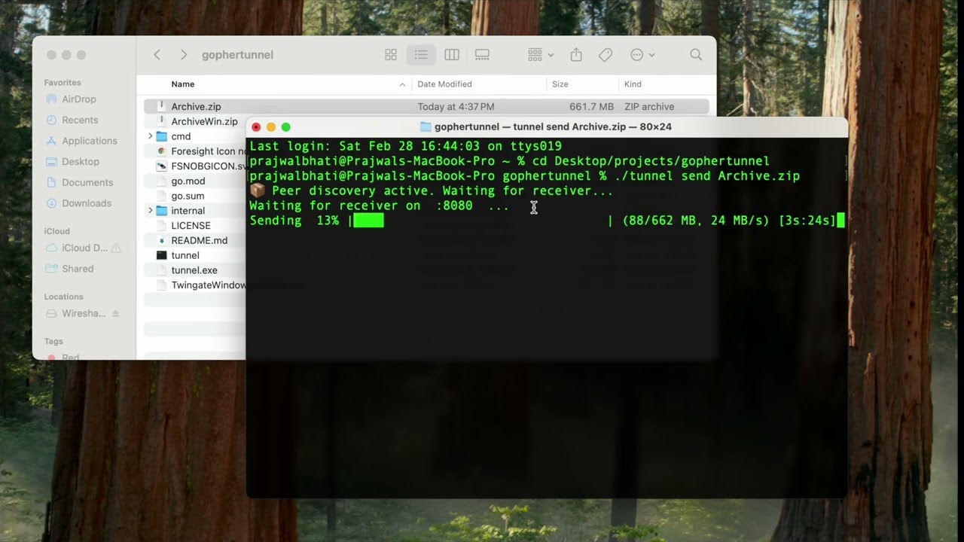964x542 pixels.
Task: Select the Archive.zip file in Finder
Action: [x=196, y=106]
